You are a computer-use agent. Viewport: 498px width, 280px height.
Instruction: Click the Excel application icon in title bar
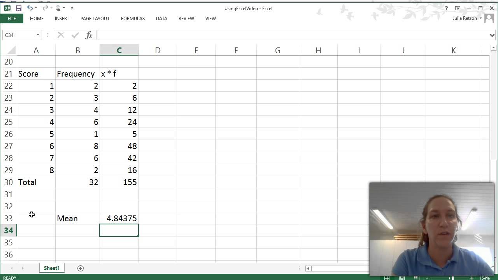point(7,8)
